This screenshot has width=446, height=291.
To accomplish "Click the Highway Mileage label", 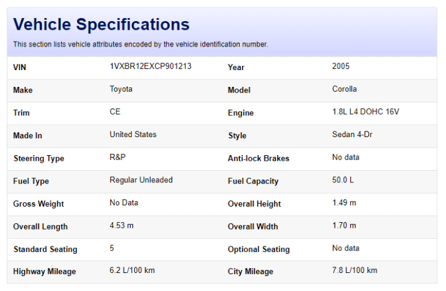I will click(44, 271).
